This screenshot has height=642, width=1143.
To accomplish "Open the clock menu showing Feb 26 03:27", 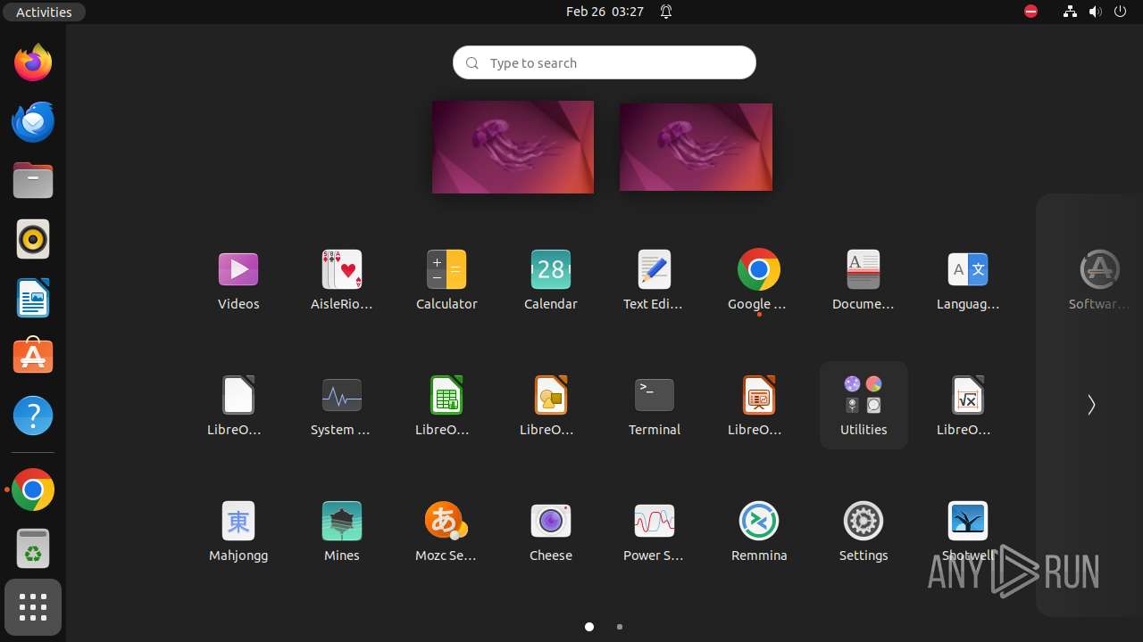I will tap(605, 12).
